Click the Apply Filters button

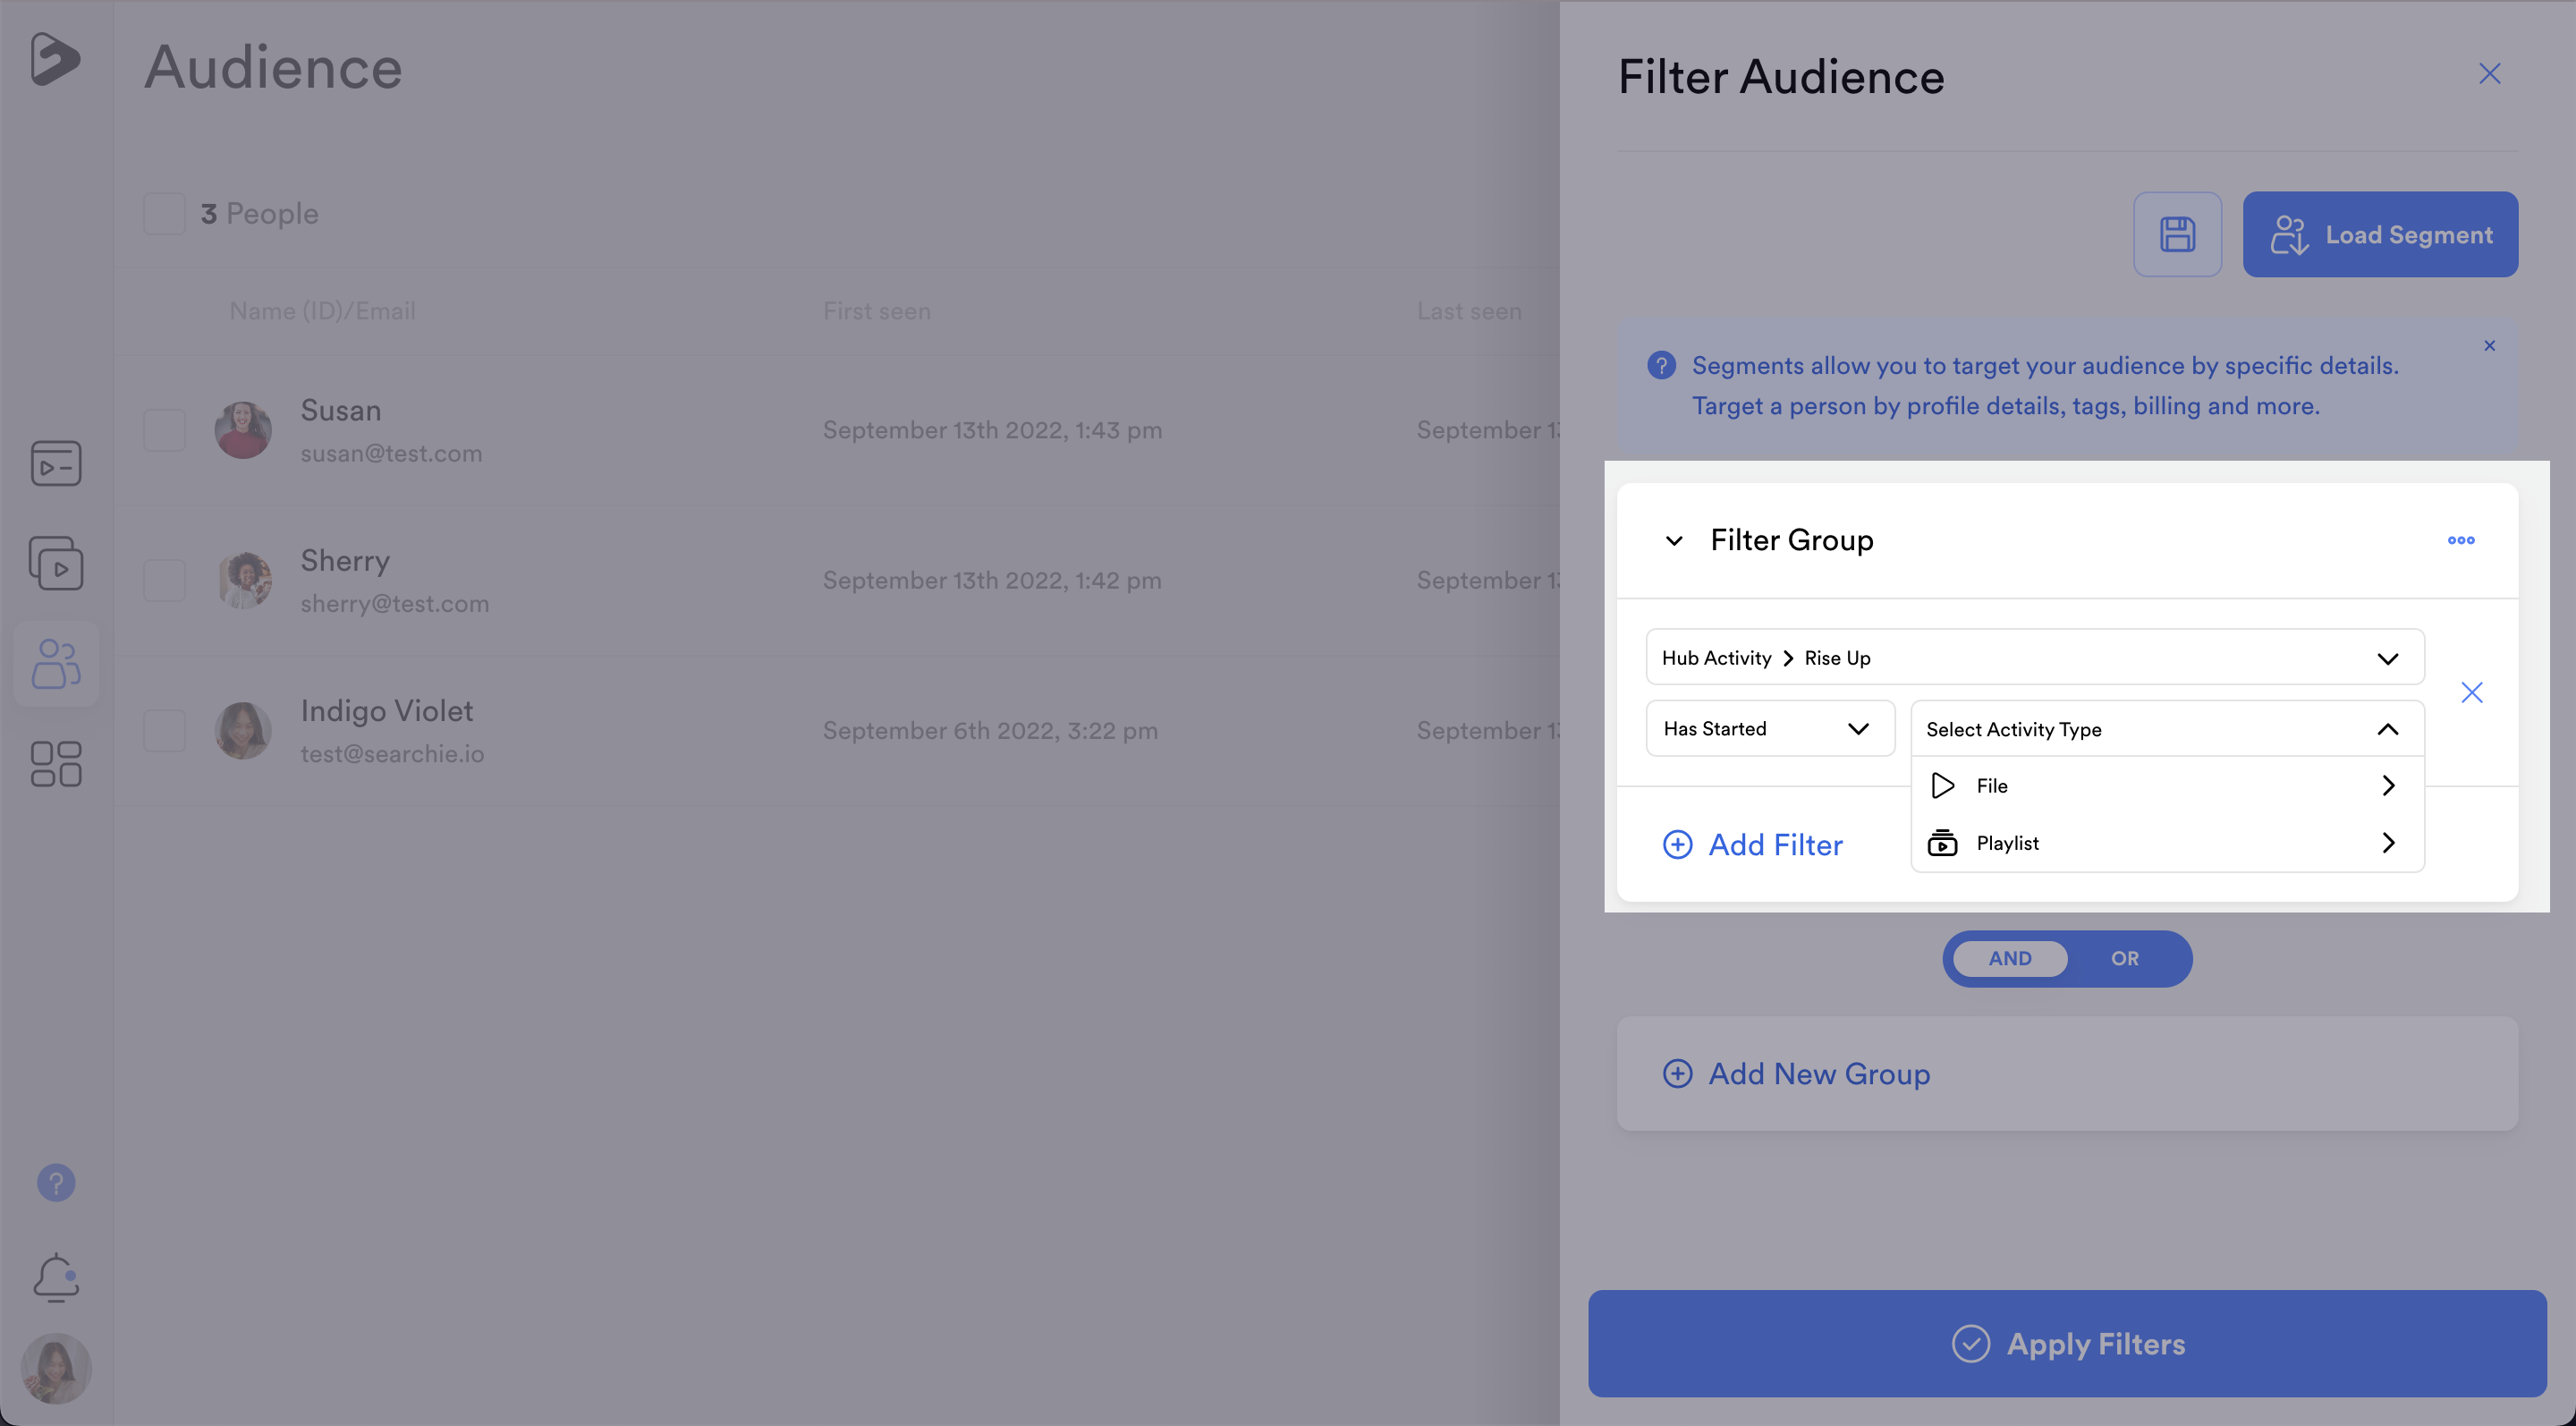pyautogui.click(x=2066, y=1343)
